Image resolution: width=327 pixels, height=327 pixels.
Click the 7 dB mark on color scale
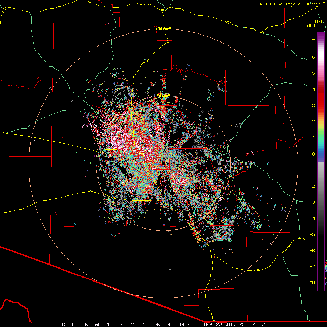click(314, 41)
